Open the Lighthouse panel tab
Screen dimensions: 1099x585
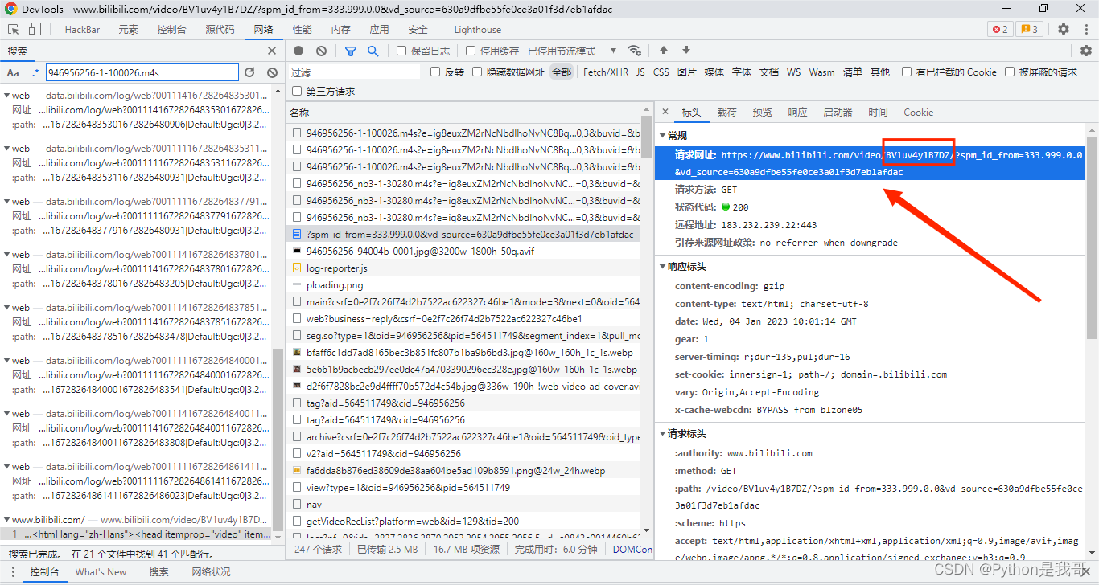pyautogui.click(x=477, y=30)
